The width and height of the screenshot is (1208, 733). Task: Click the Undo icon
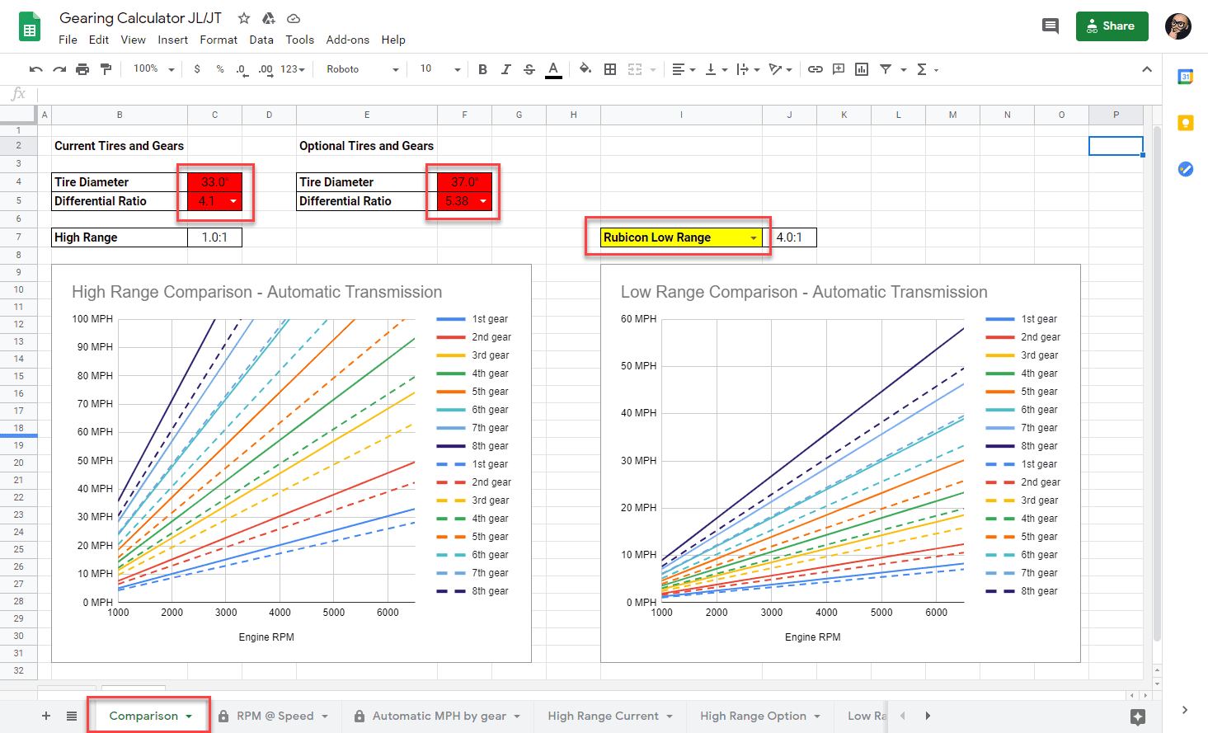35,69
